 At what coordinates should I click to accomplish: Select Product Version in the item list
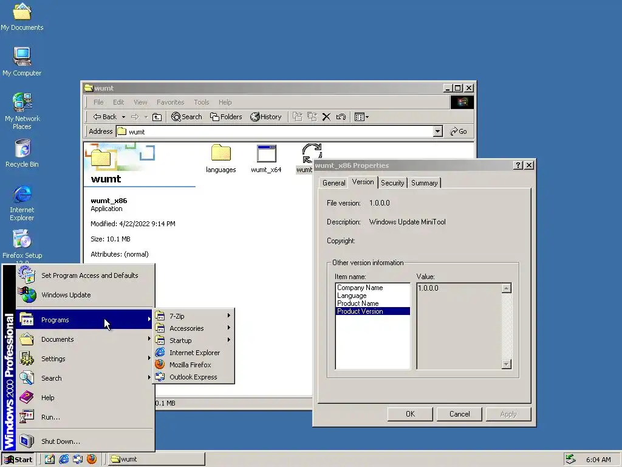tap(373, 311)
